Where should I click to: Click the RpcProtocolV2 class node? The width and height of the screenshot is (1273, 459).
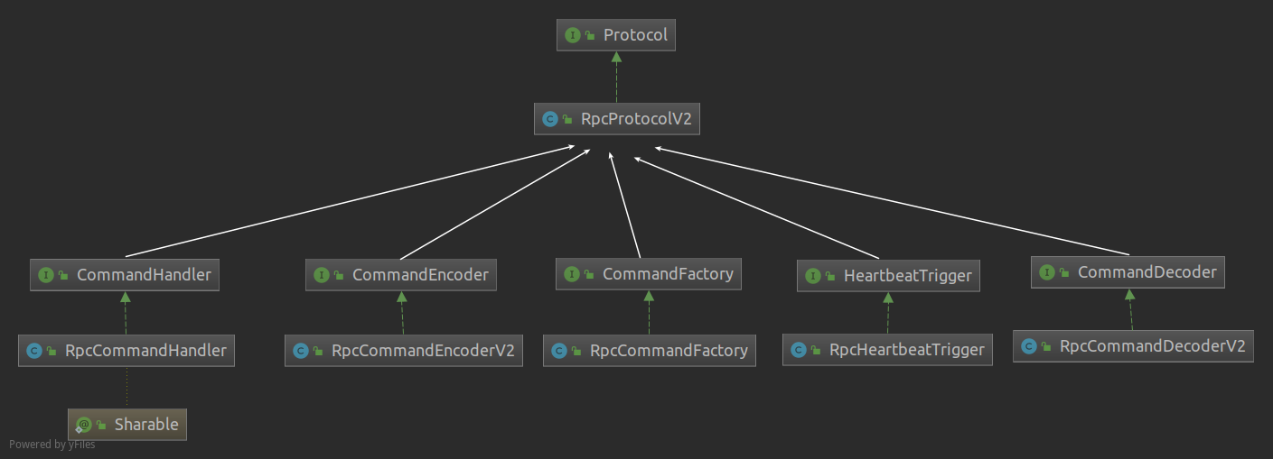(616, 118)
